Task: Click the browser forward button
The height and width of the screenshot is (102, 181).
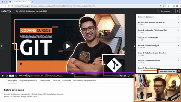Action: tap(5, 6)
